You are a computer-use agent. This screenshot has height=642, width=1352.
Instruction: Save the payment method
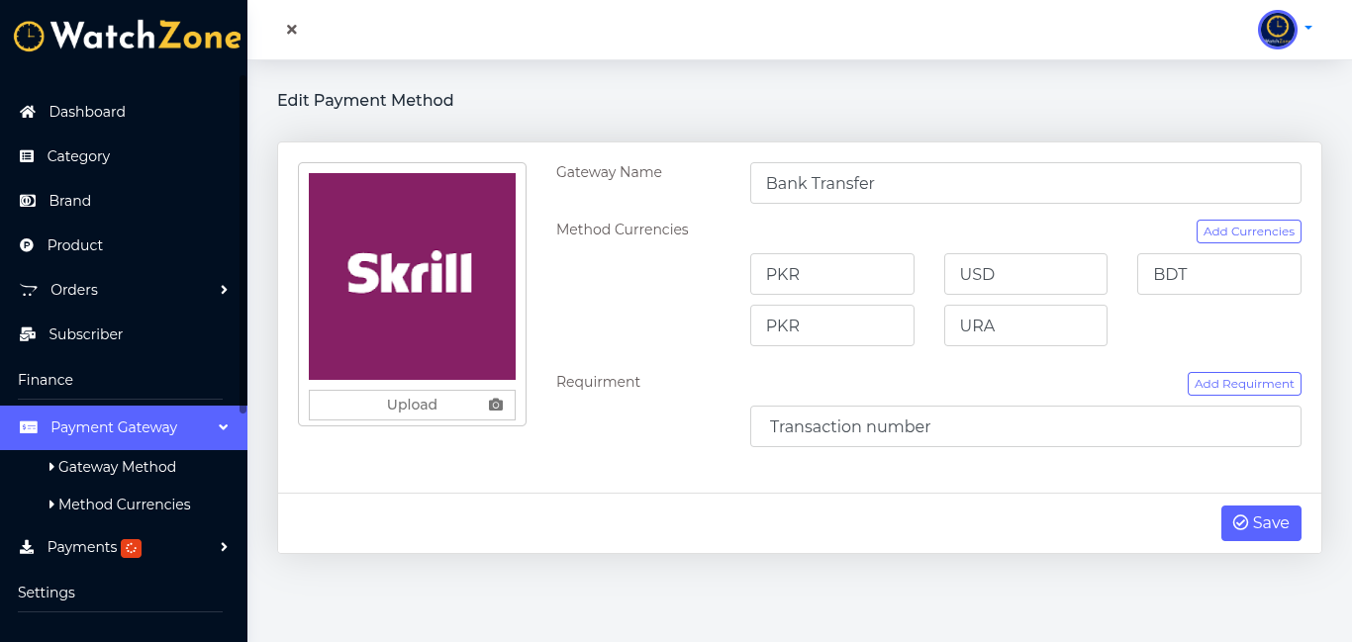pos(1261,523)
